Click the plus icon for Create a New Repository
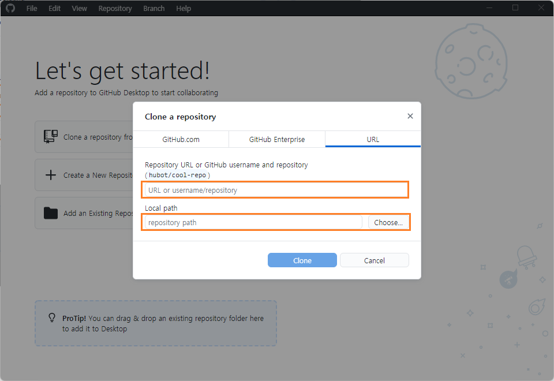554x381 pixels. point(51,174)
